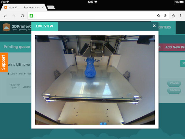Open the browser three-dot menu

(180, 16)
